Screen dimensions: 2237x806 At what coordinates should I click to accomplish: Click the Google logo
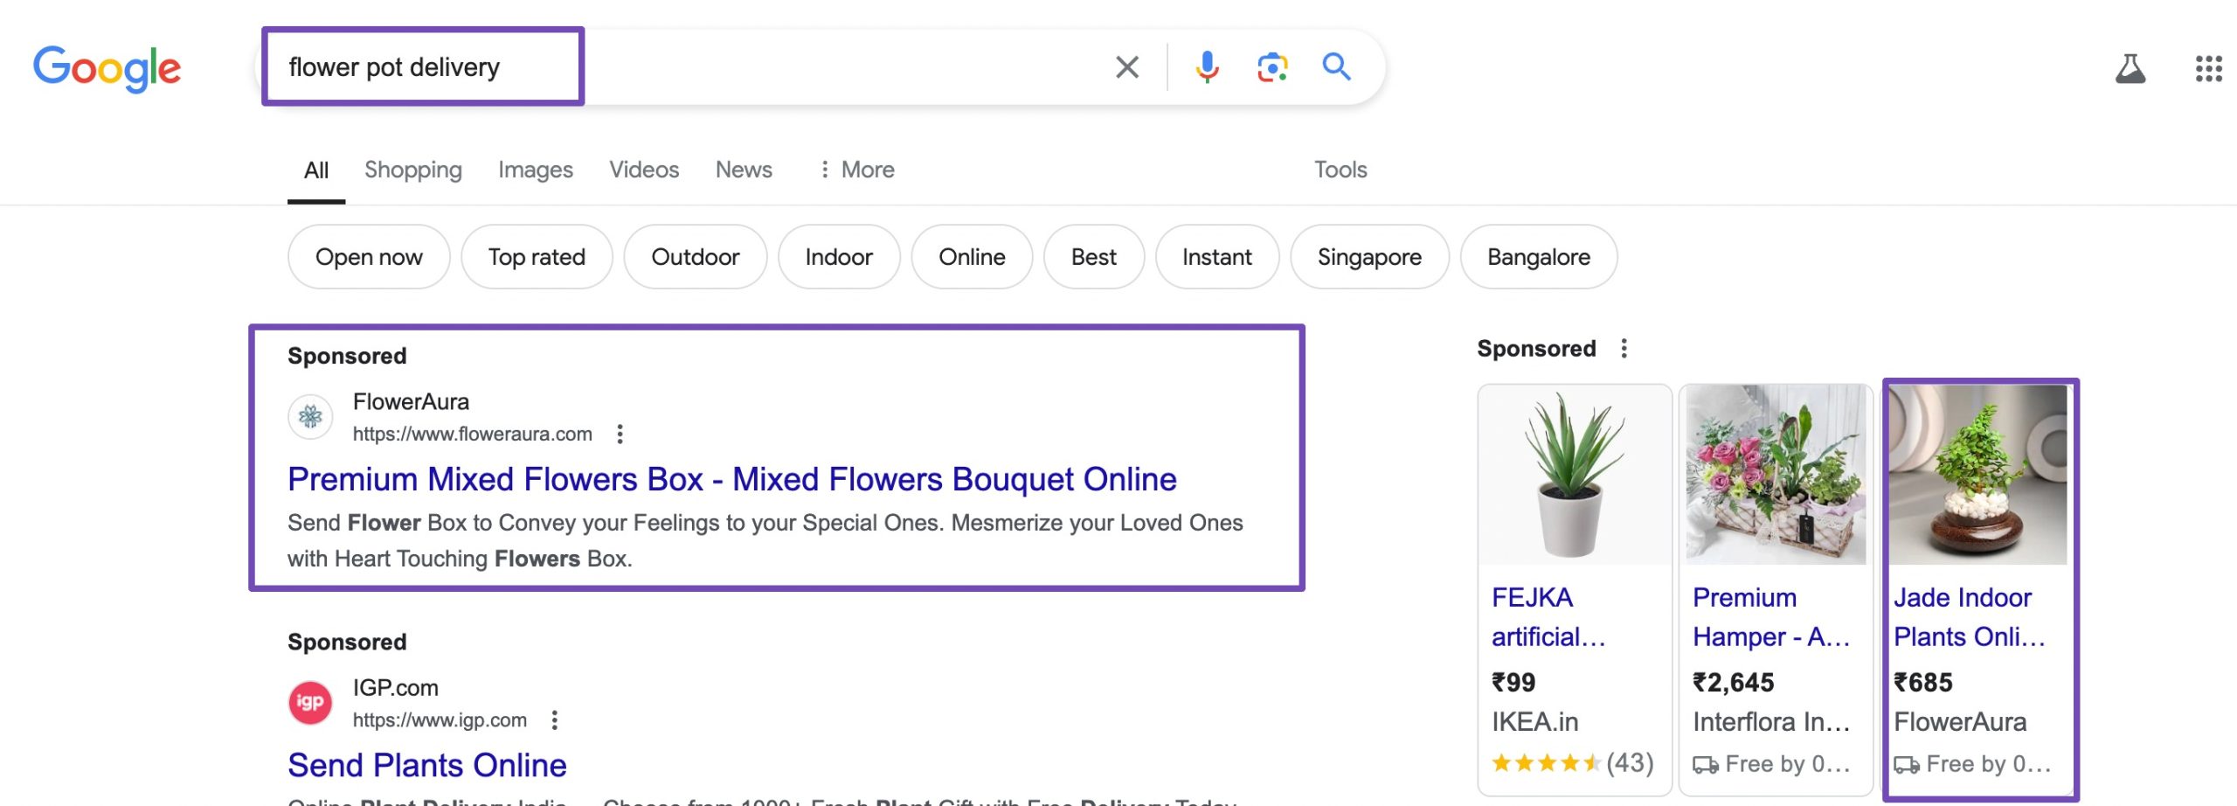coord(107,68)
